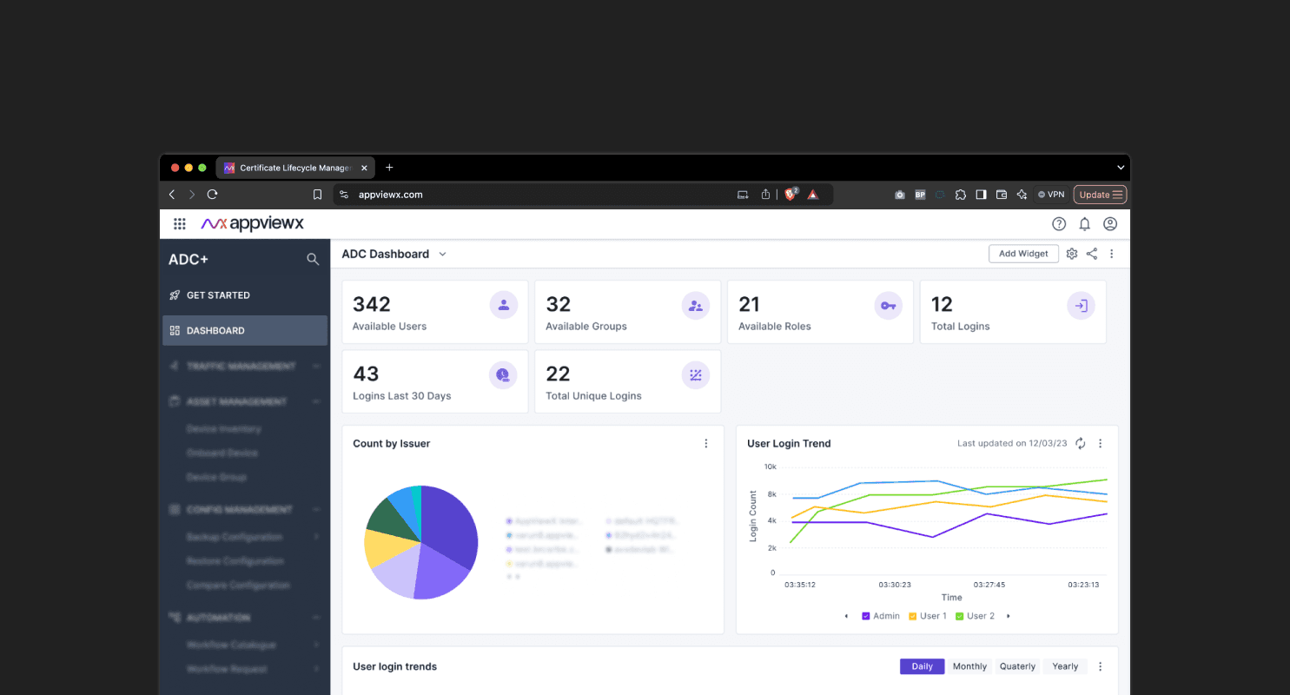
Task: Toggle the User 1 legend checkbox
Action: [x=913, y=616]
